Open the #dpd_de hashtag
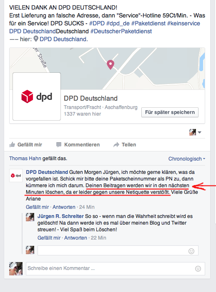This screenshot has width=216, height=292. coord(118,23)
